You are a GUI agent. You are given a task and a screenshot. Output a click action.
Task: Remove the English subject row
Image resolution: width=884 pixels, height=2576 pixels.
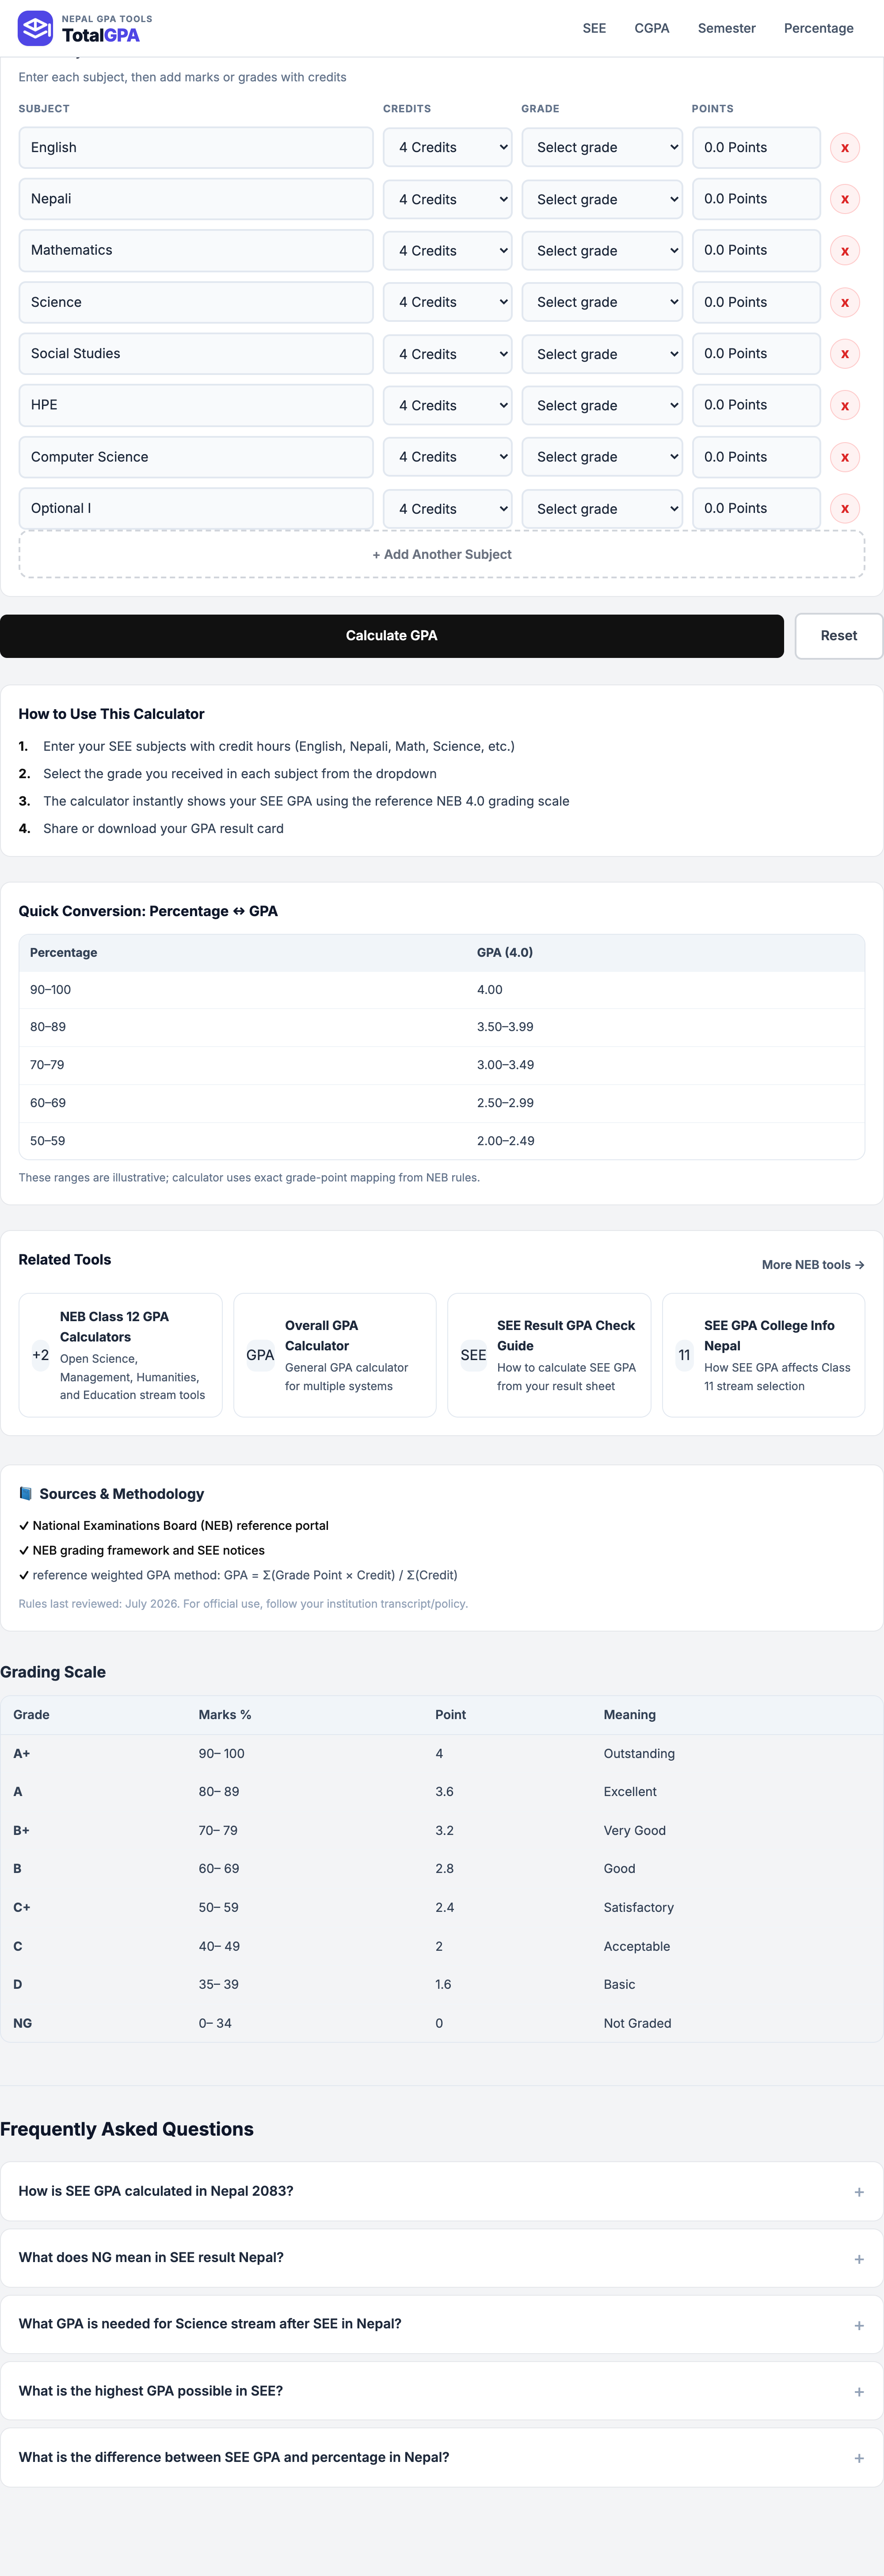click(844, 148)
